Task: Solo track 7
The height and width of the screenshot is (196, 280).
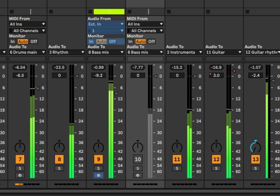Action: point(20,168)
